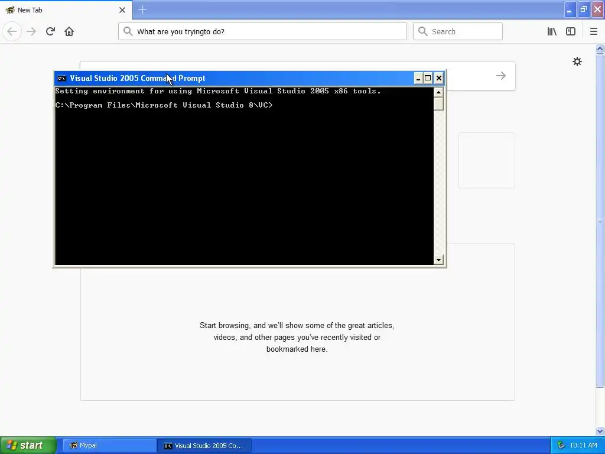Click the browser forward arrow

tap(32, 31)
